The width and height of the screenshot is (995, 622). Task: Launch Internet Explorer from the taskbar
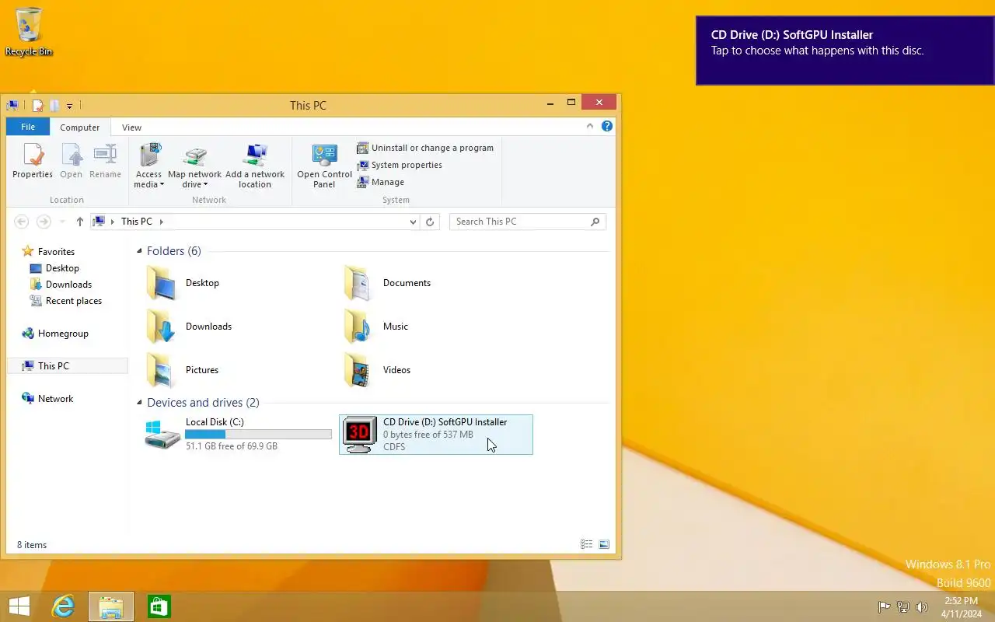[x=63, y=606]
